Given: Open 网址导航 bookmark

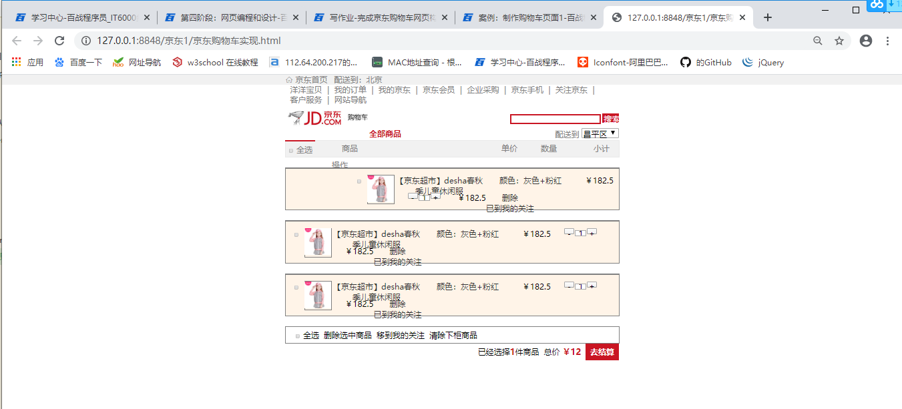Looking at the screenshot, I should pos(137,62).
